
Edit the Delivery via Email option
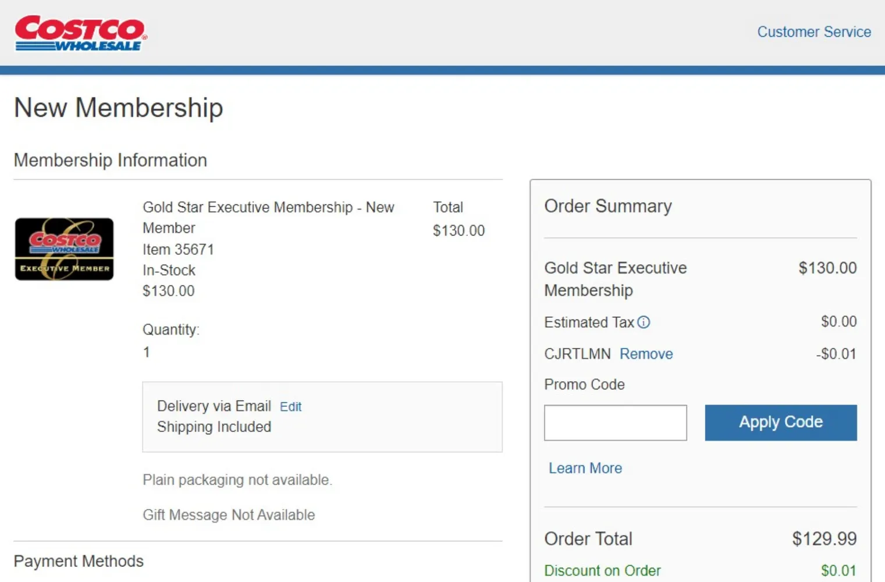coord(291,407)
